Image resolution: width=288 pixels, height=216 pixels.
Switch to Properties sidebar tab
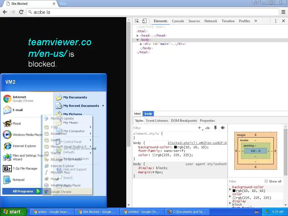pos(207,121)
